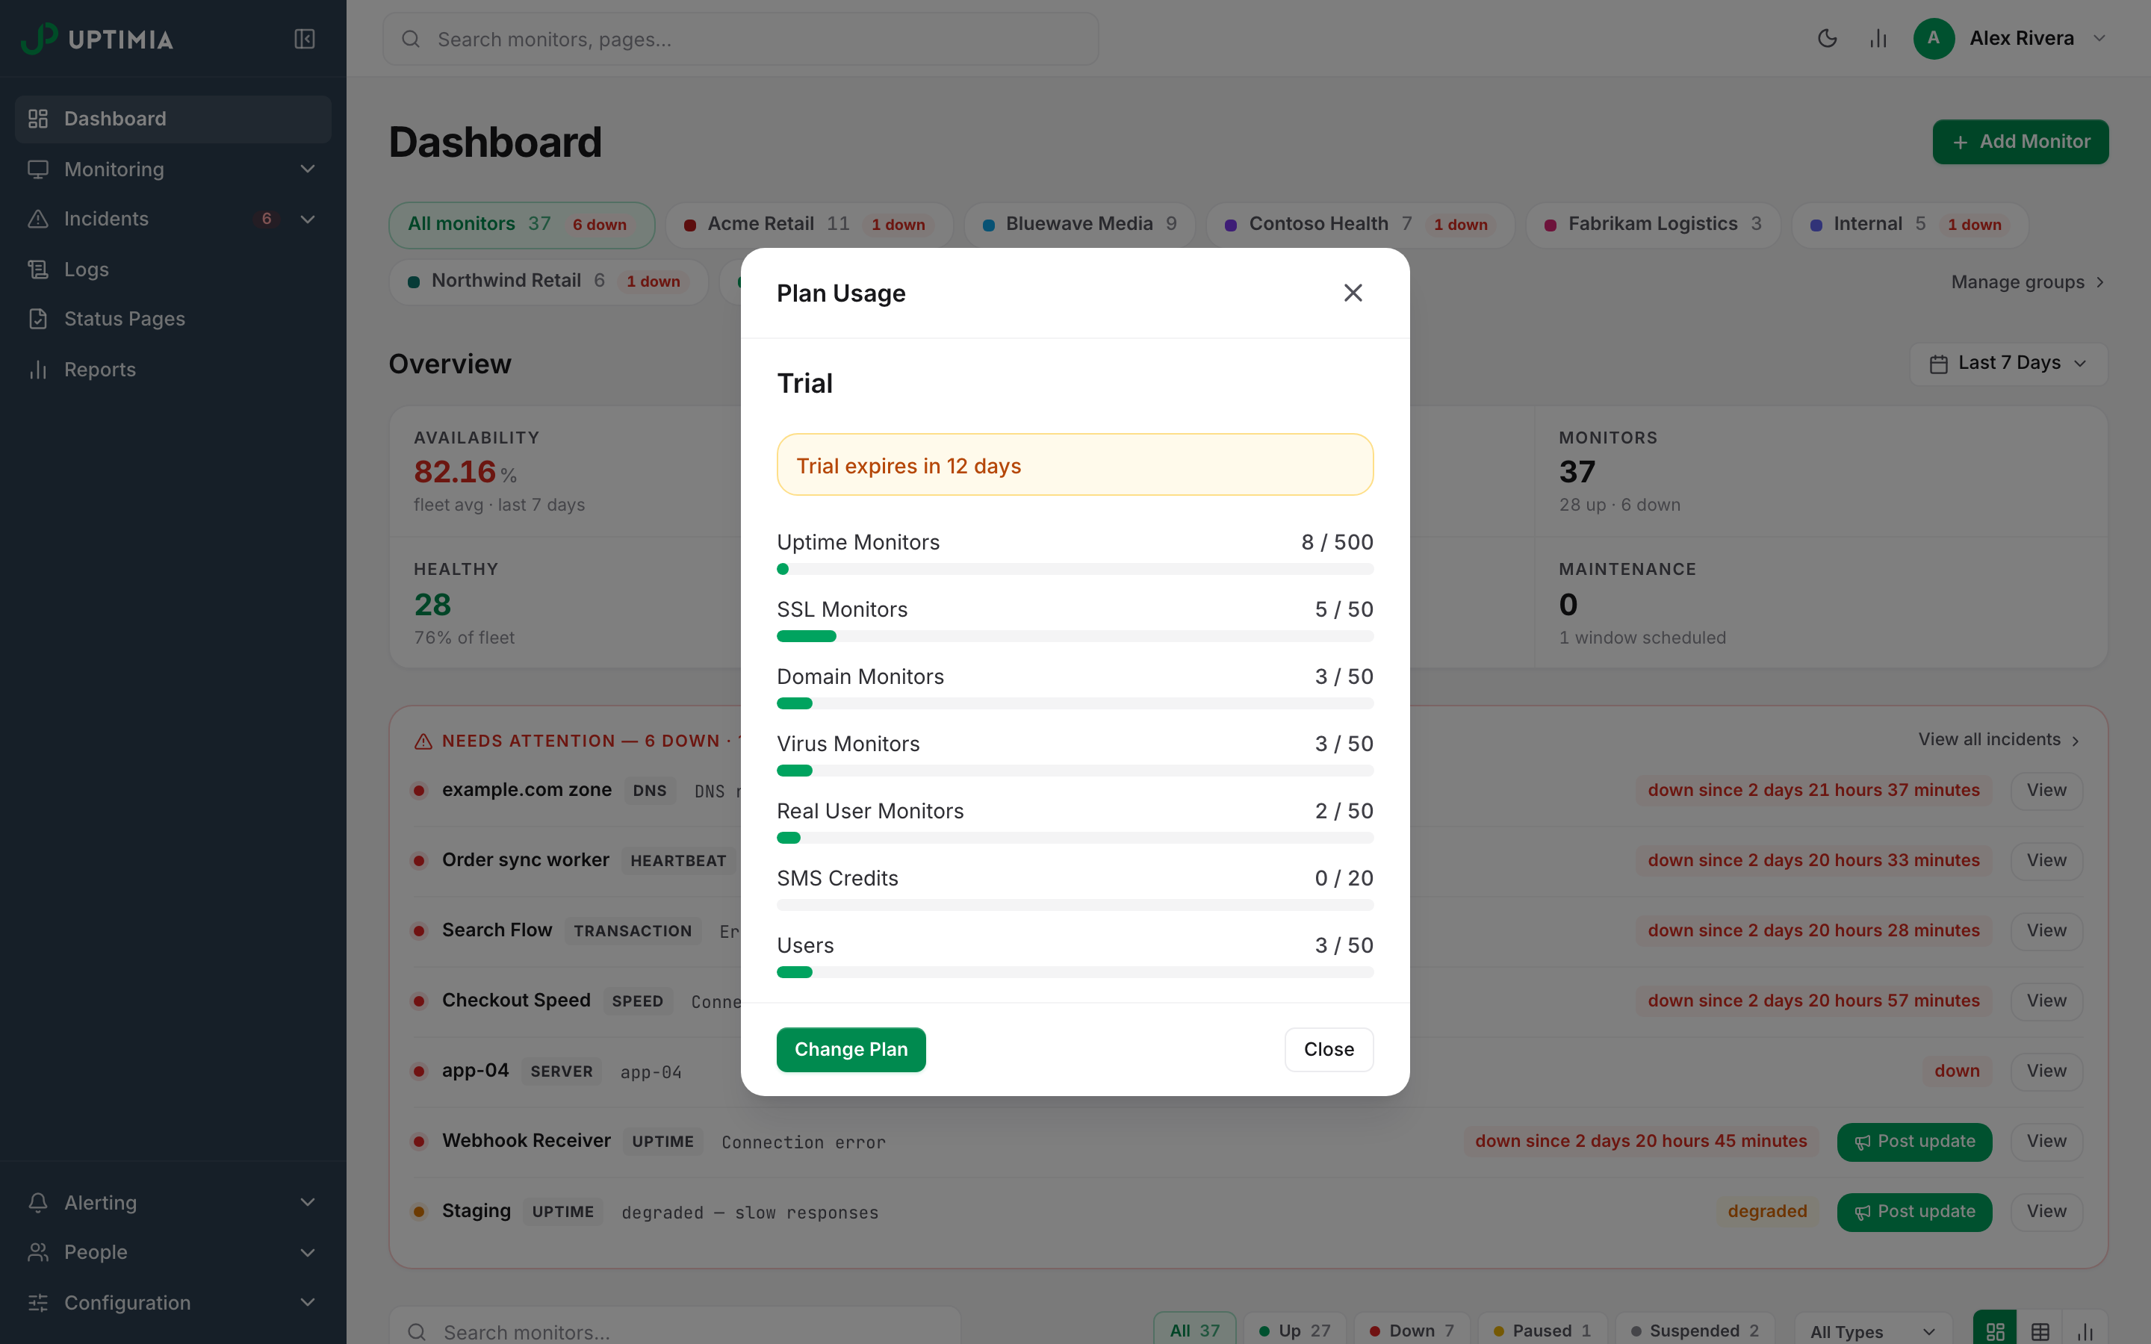Switch to grid view icon
The image size is (2151, 1344).
point(1995,1331)
